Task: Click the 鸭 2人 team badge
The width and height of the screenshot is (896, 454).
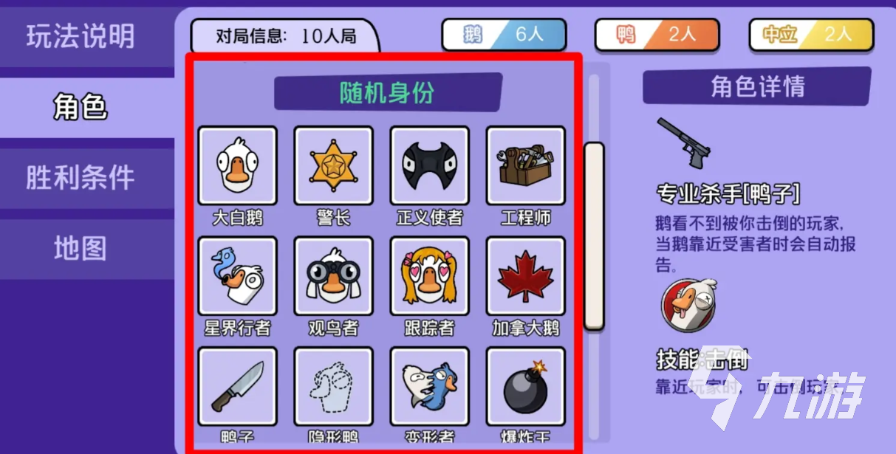Action: (x=657, y=35)
